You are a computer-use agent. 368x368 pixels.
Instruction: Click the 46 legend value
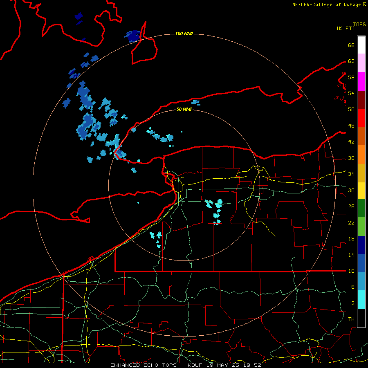(x=351, y=126)
